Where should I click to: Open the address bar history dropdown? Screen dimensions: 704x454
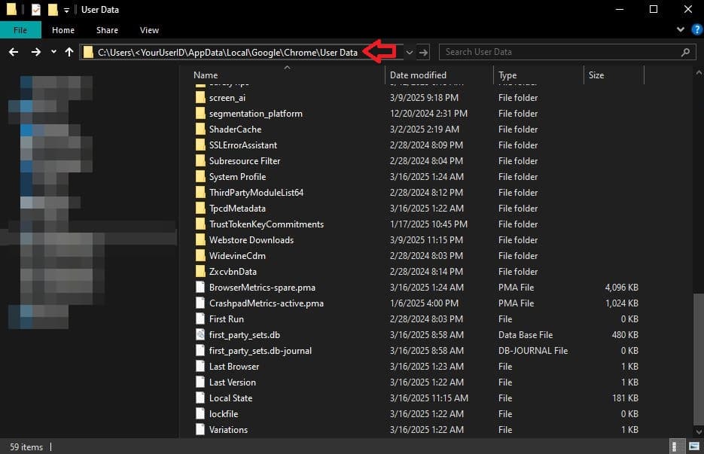pos(409,52)
